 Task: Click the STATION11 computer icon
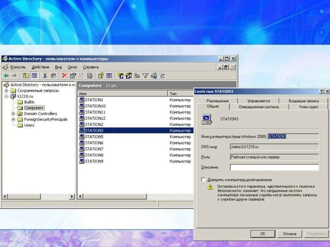[x=82, y=112]
